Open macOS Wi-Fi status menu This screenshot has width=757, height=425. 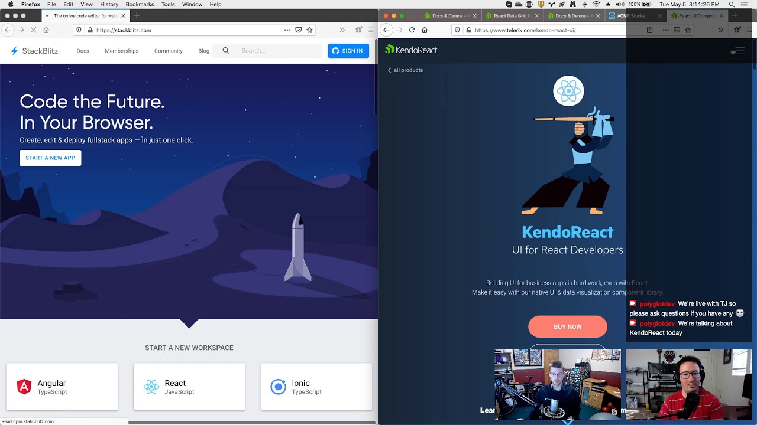pyautogui.click(x=596, y=4)
